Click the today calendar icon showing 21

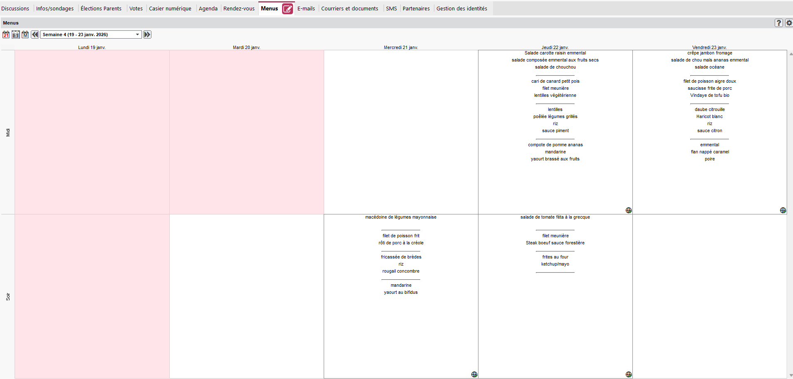6,34
